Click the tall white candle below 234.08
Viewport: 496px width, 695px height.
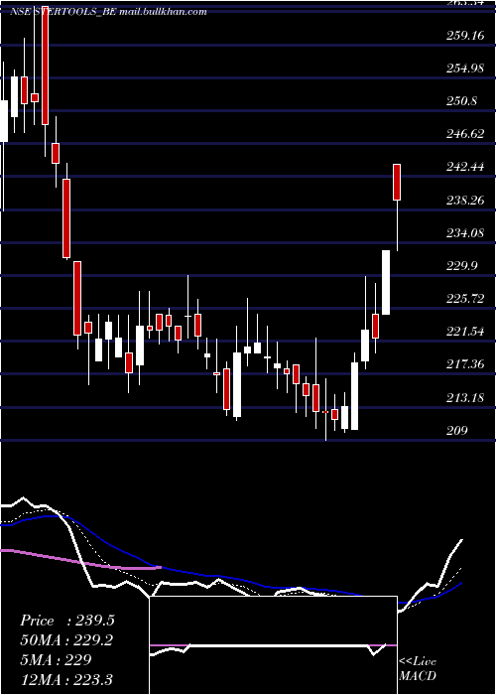386,282
